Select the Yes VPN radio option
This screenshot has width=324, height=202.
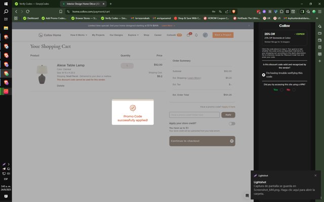281,90
